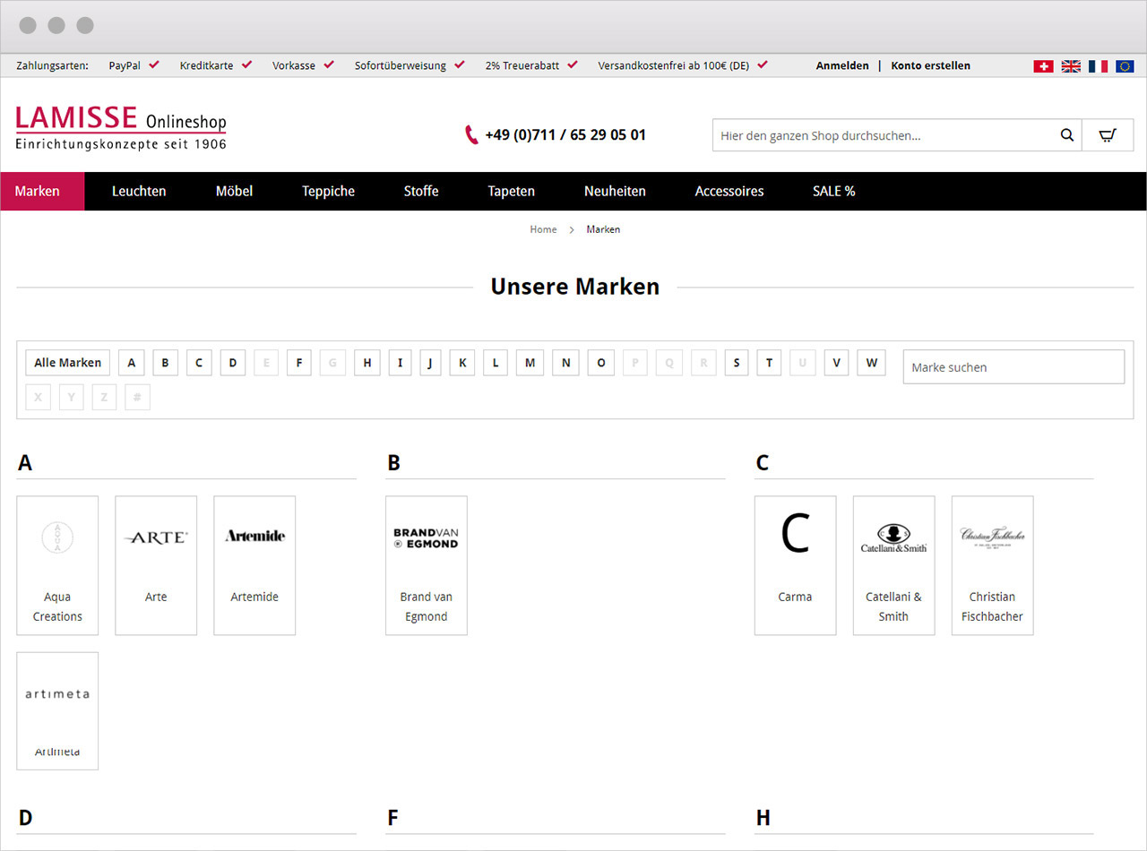Open the Accessoires menu
Image resolution: width=1147 pixels, height=851 pixels.
[x=729, y=191]
